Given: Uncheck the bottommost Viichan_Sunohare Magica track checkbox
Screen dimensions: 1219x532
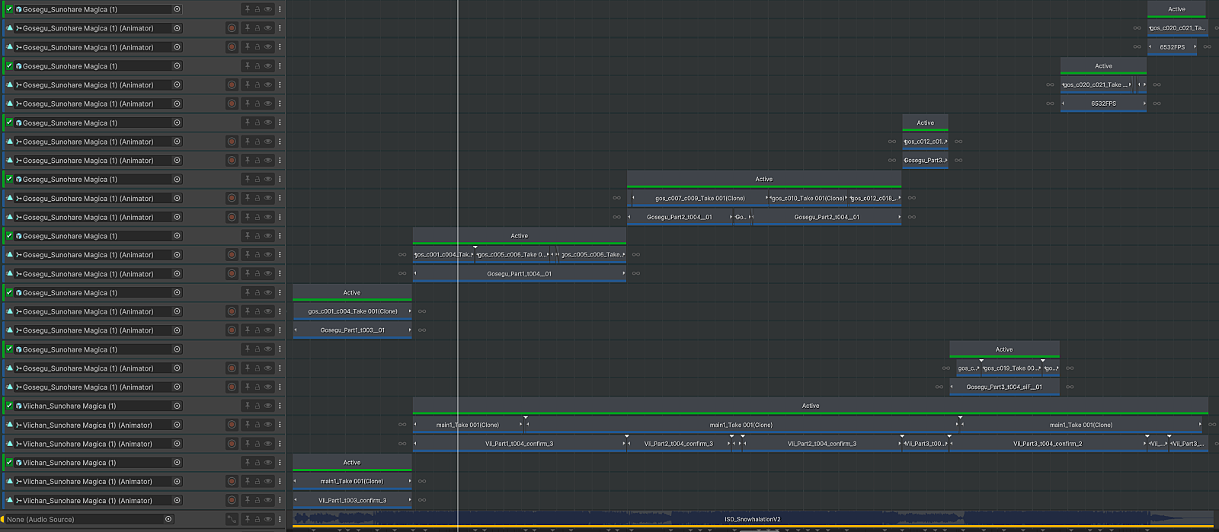Looking at the screenshot, I should 9,463.
